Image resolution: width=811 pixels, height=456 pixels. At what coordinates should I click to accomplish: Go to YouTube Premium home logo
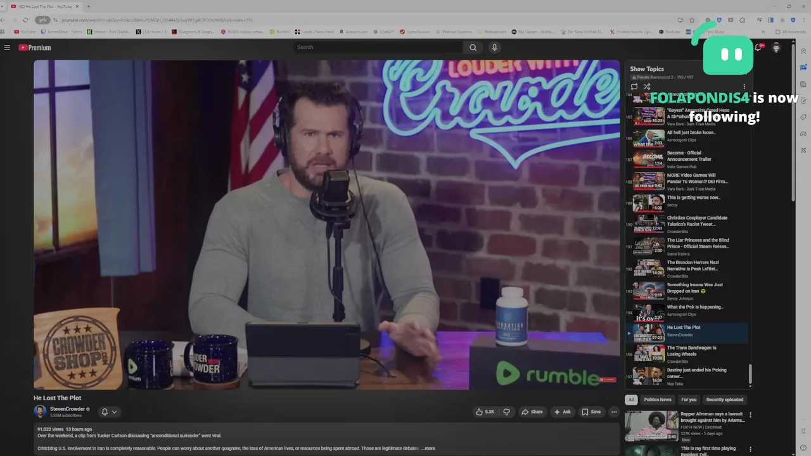click(34, 47)
